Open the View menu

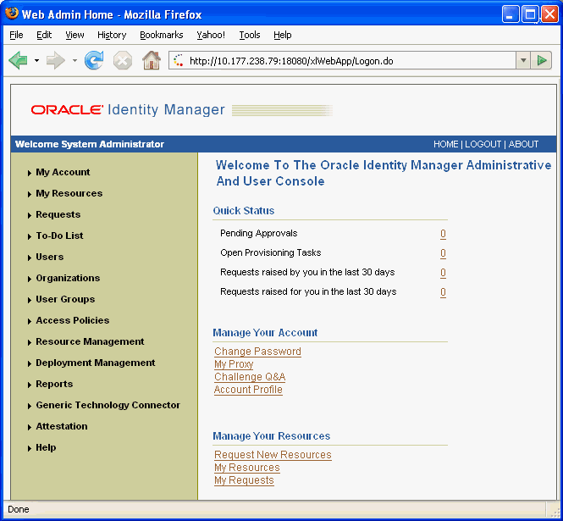tap(75, 35)
